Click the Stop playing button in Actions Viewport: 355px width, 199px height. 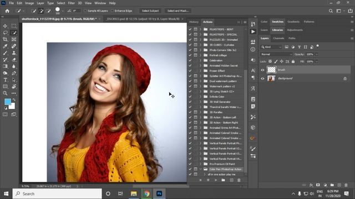click(200, 180)
